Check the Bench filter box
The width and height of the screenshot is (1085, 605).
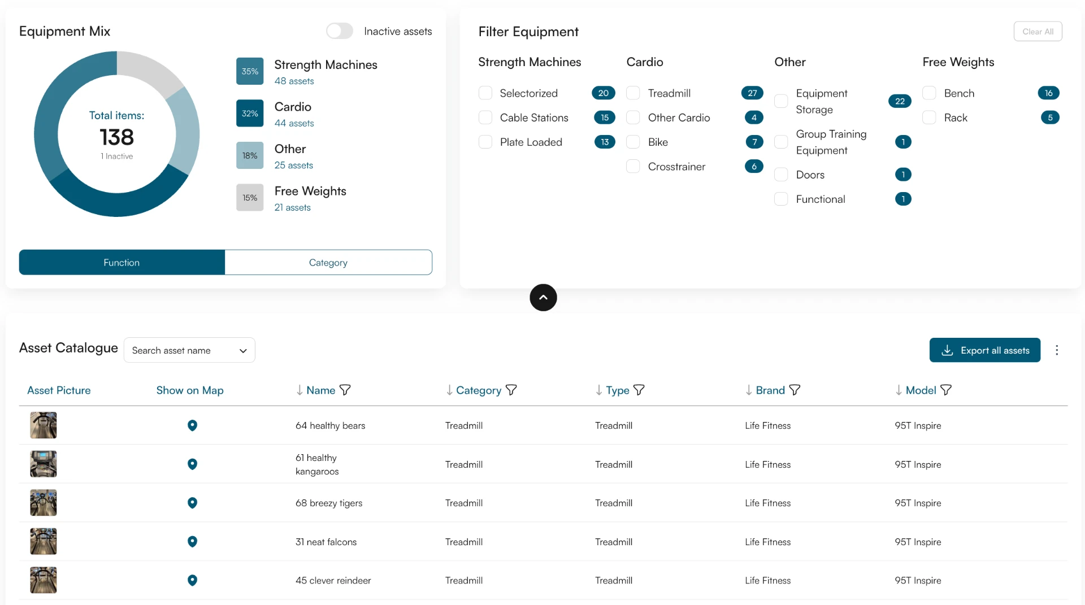tap(930, 93)
